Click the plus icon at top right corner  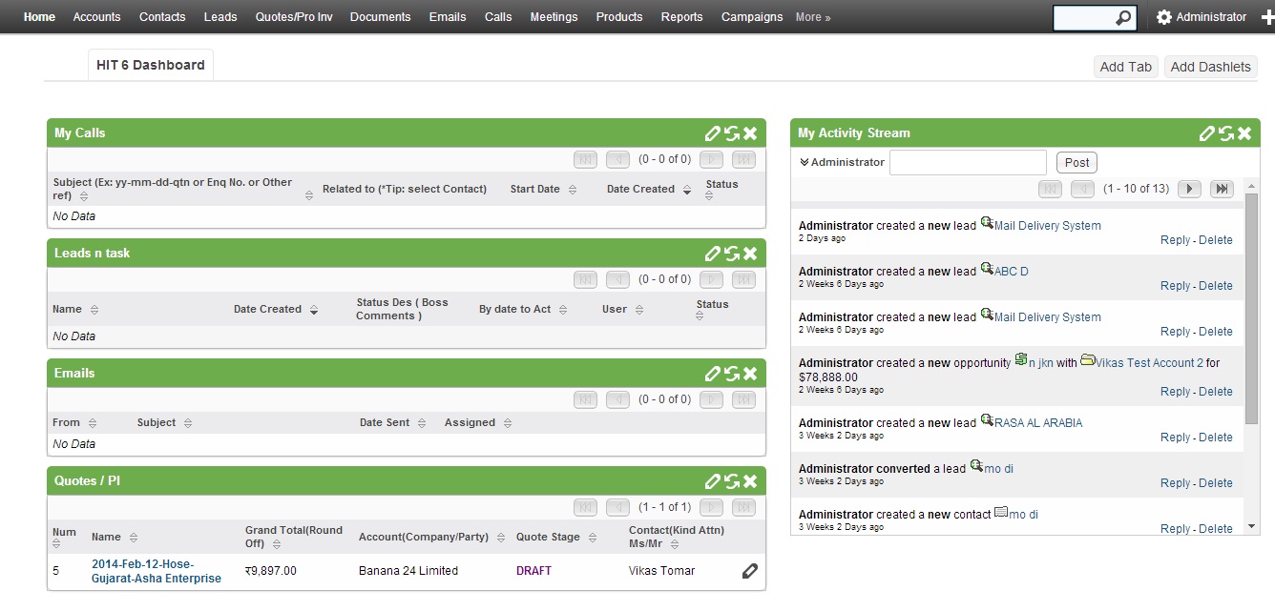[1268, 17]
